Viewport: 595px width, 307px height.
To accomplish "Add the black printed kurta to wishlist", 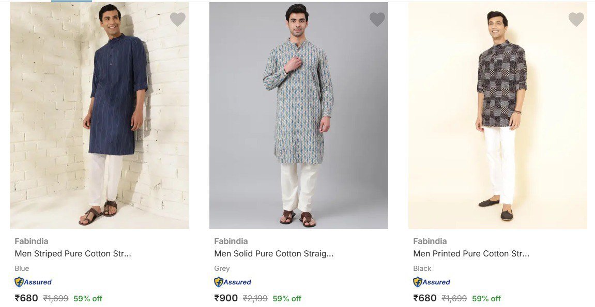I will [x=576, y=20].
